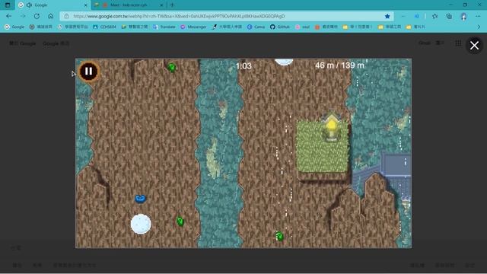
Task: Open the browser profile avatar
Action: [463, 16]
